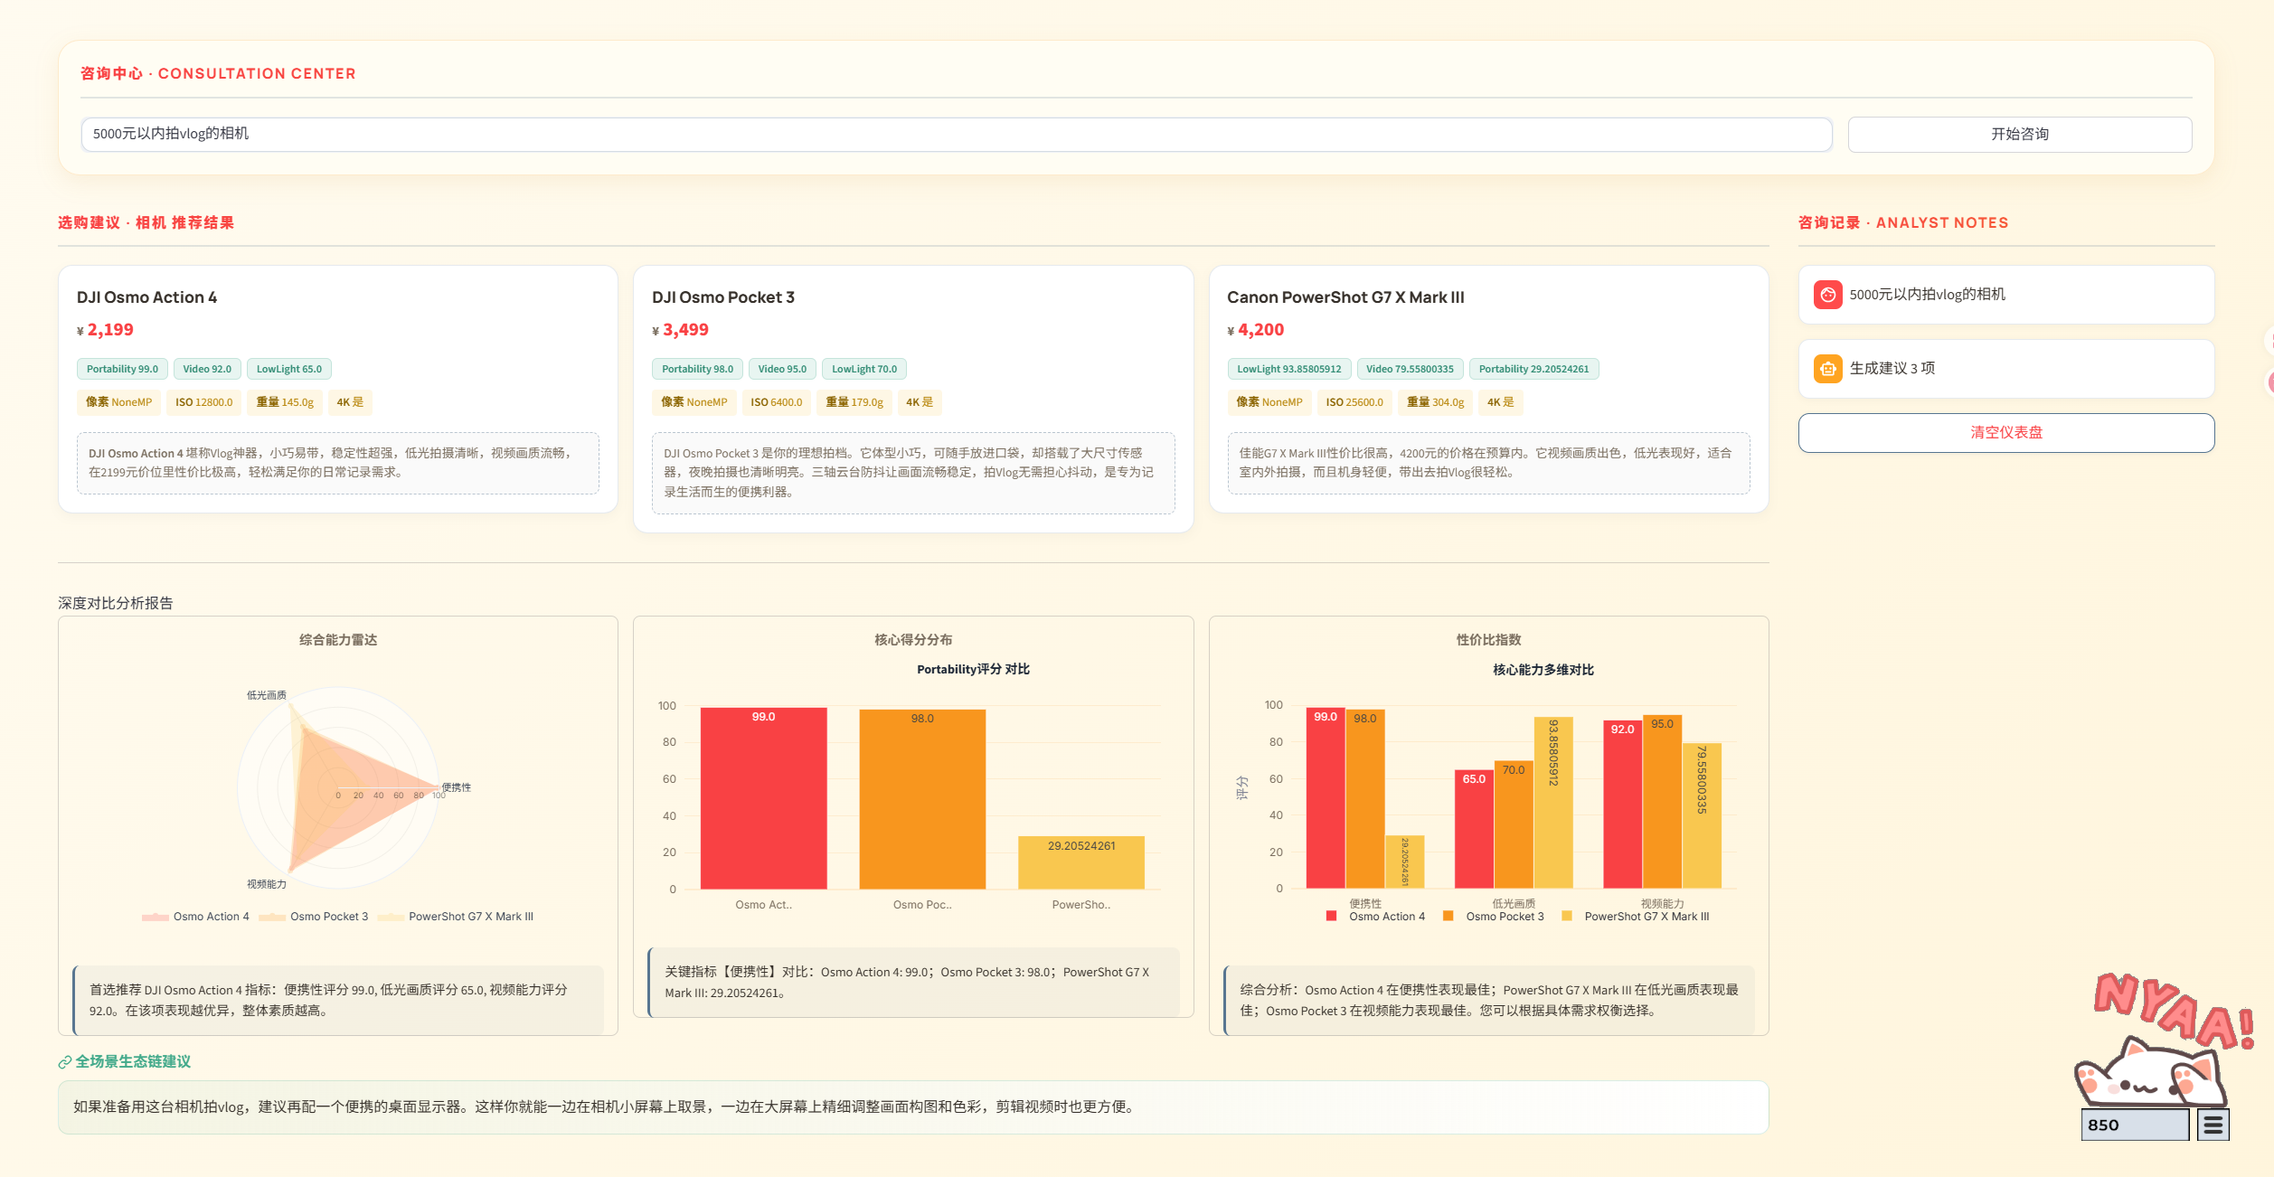The height and width of the screenshot is (1177, 2274).
Task: Click the 重量 179.0g spec chip
Action: pyautogui.click(x=854, y=402)
